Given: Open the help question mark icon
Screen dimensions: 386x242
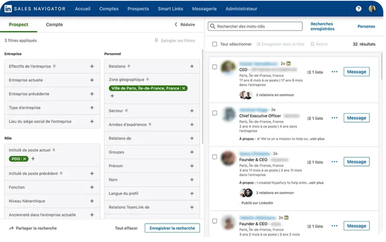Looking at the screenshot, I should tap(358, 8).
